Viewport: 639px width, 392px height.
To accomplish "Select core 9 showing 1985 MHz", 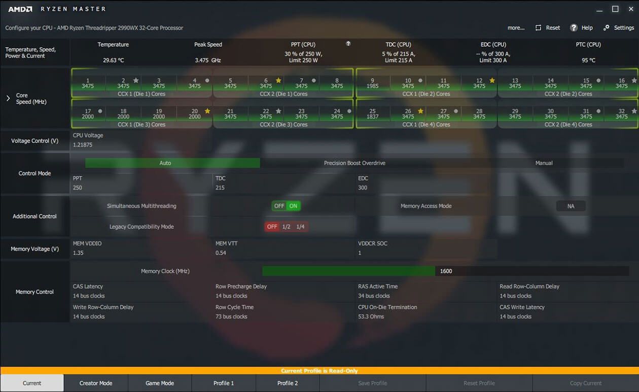I will pos(373,83).
